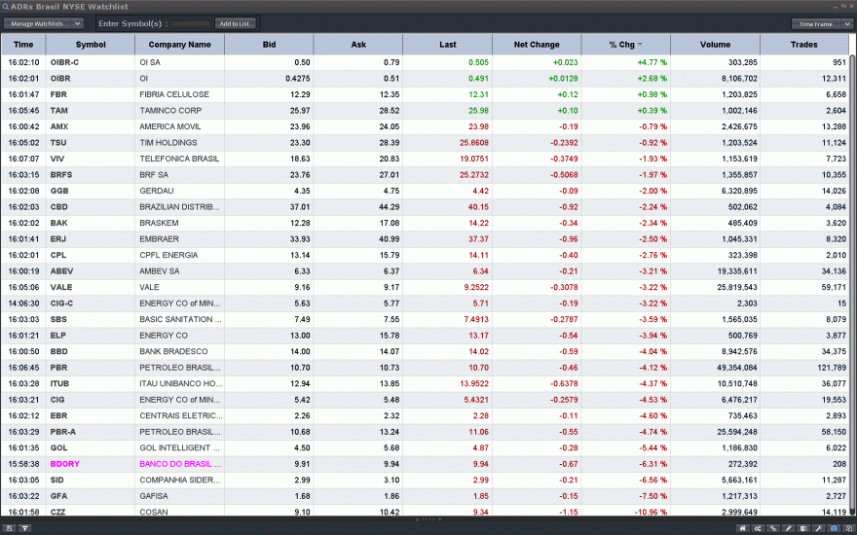Click the AMBEV SA company name

[161, 271]
